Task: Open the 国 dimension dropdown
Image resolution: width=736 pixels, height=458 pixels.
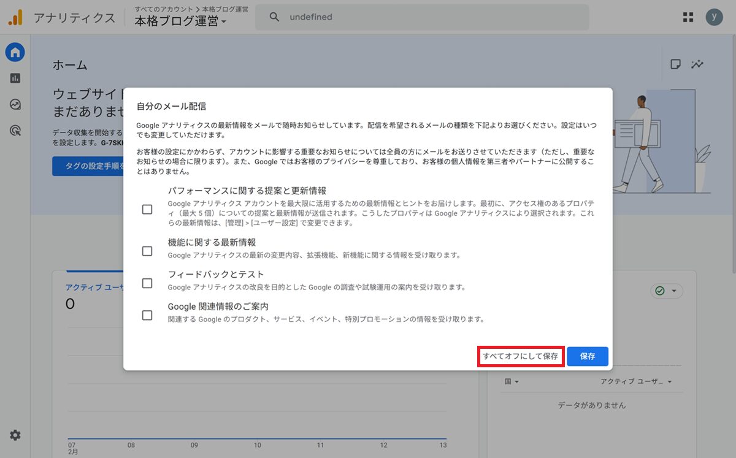Action: point(512,382)
